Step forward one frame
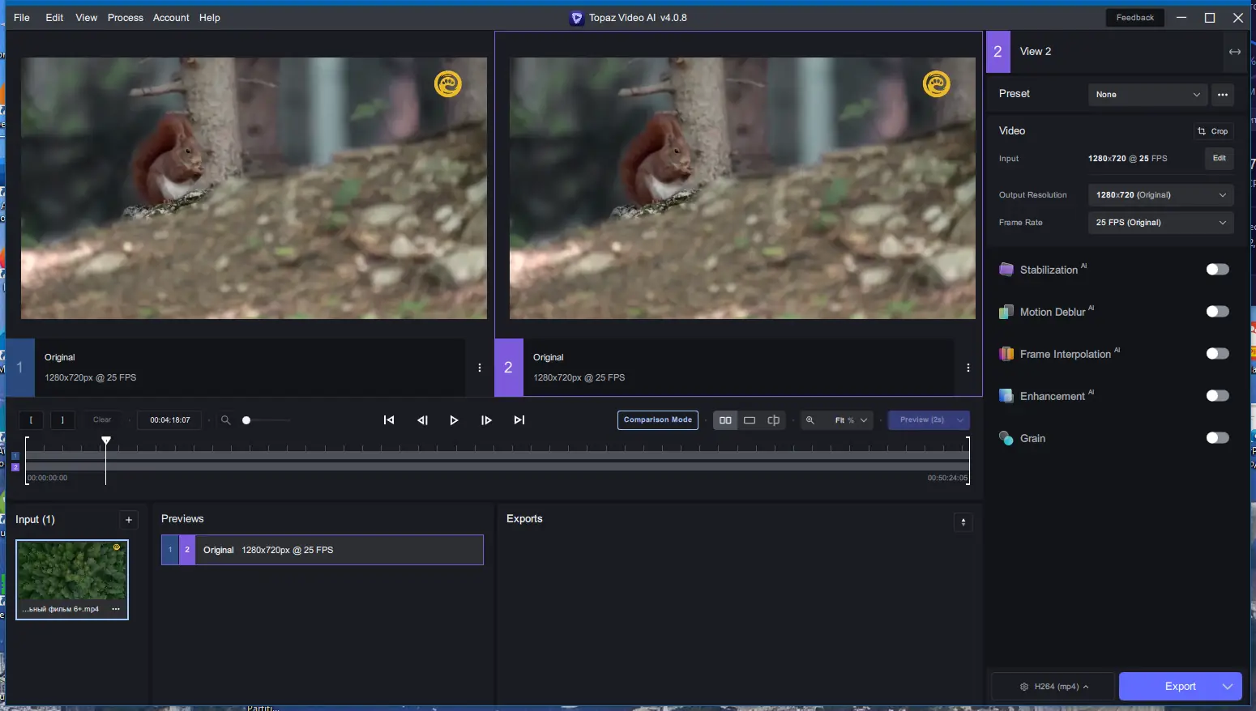Image resolution: width=1256 pixels, height=711 pixels. (486, 420)
